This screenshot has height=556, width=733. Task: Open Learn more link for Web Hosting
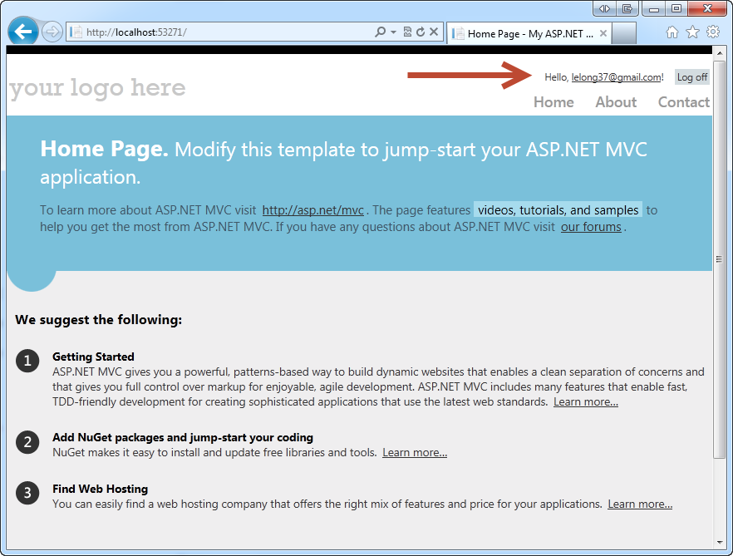pos(640,504)
